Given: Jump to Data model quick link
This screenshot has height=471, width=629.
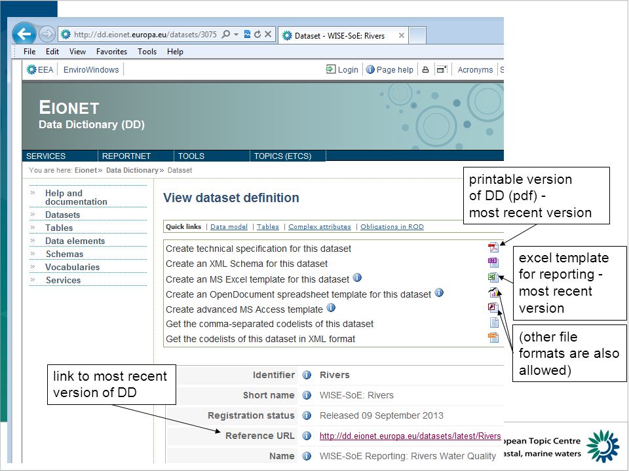Looking at the screenshot, I should pyautogui.click(x=229, y=227).
